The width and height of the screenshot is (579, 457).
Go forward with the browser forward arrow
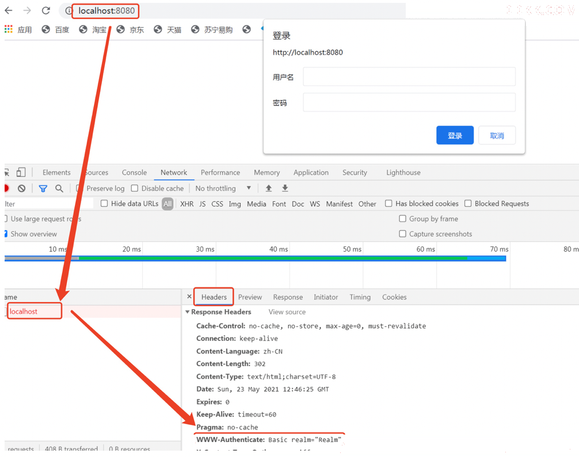[27, 10]
